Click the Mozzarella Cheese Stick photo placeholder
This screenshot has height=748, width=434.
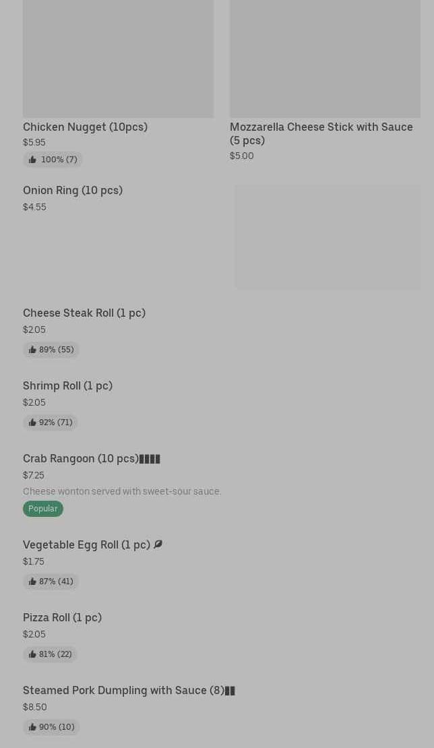[325, 59]
